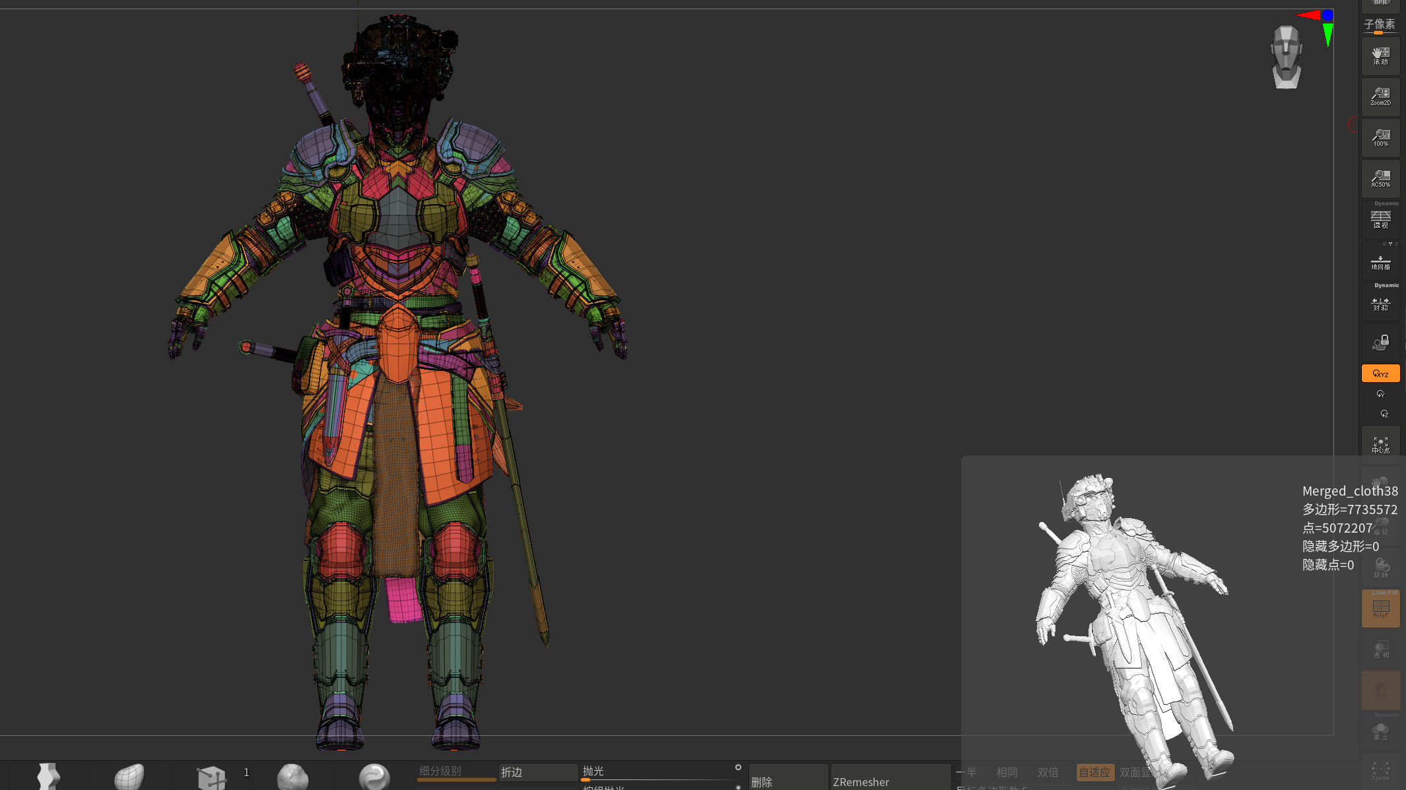Click 中心点 (Frame) button

click(x=1380, y=445)
